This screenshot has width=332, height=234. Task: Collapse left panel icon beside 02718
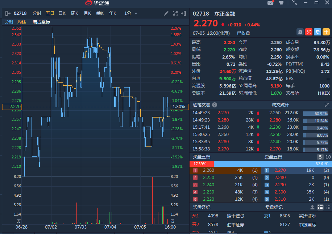(8, 13)
